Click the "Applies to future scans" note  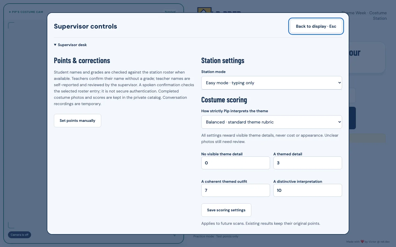261,223
